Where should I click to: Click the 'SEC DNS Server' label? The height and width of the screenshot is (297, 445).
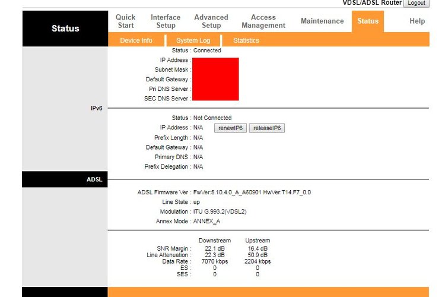166,99
